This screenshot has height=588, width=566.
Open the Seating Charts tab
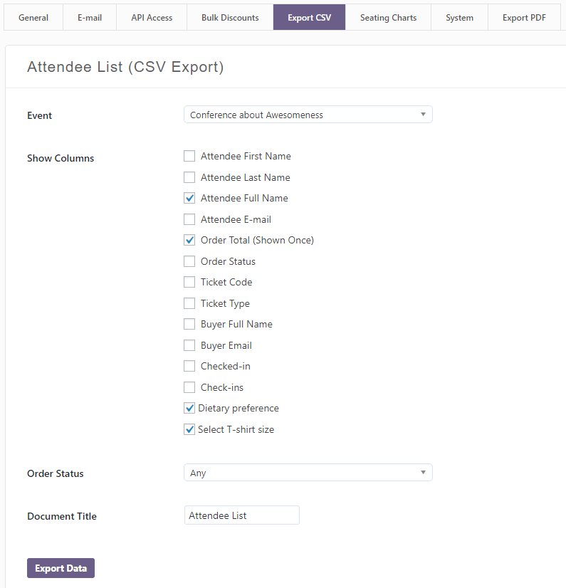pyautogui.click(x=388, y=17)
